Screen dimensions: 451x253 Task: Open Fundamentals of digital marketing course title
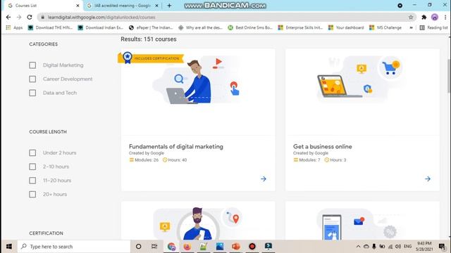coord(176,147)
